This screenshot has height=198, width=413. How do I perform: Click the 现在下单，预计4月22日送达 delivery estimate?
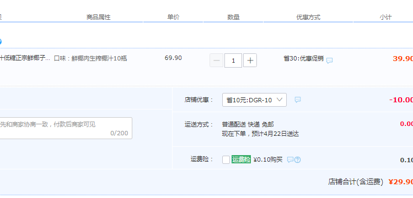coord(260,134)
